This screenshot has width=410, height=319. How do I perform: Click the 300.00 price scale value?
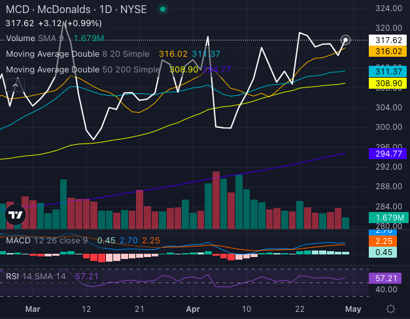tap(389, 127)
